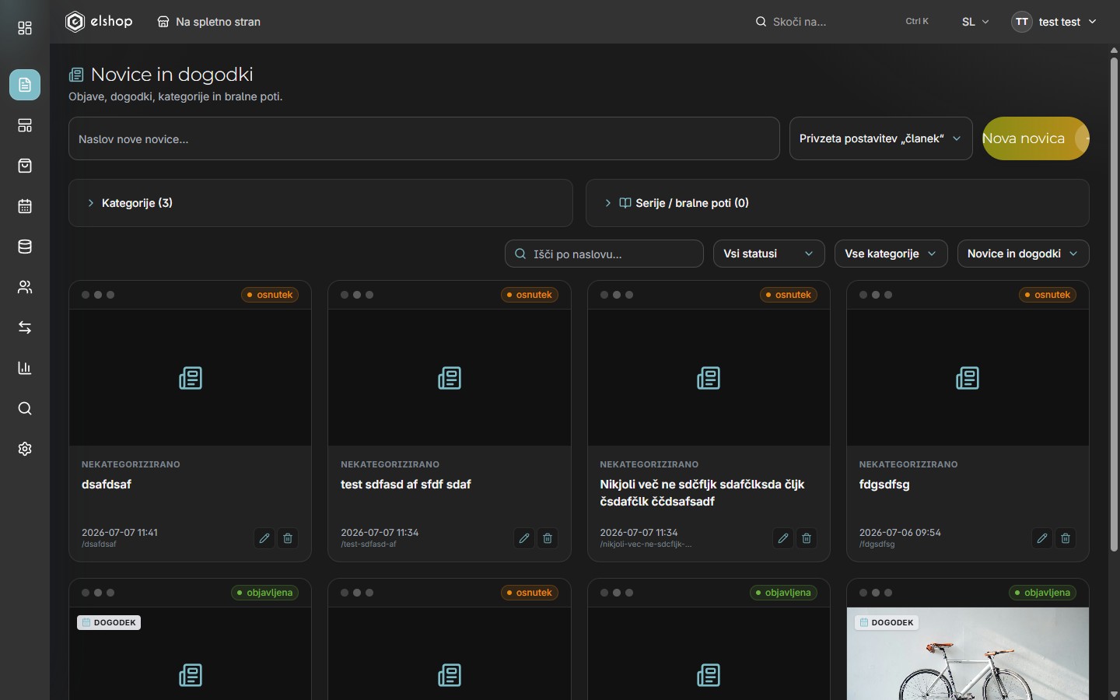This screenshot has width=1120, height=700.
Task: Open the settings gear icon in sidebar
Action: coord(25,449)
